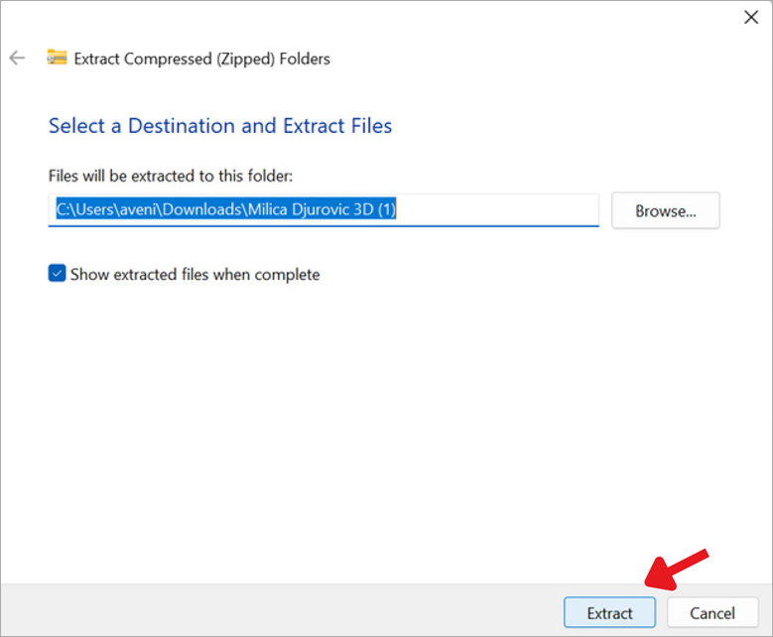The width and height of the screenshot is (773, 637).
Task: Click the back arrow icon
Action: point(17,58)
